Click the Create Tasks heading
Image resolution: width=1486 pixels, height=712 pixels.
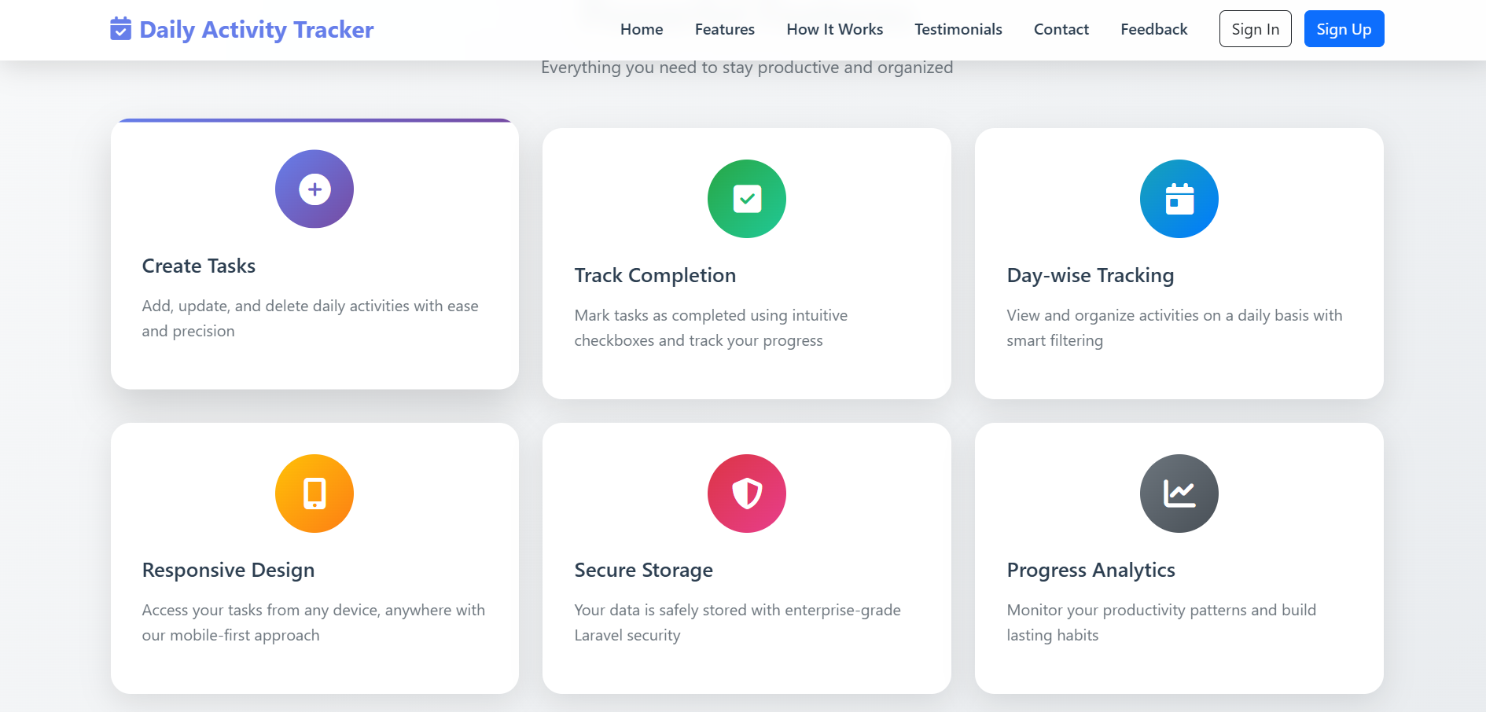(x=199, y=266)
